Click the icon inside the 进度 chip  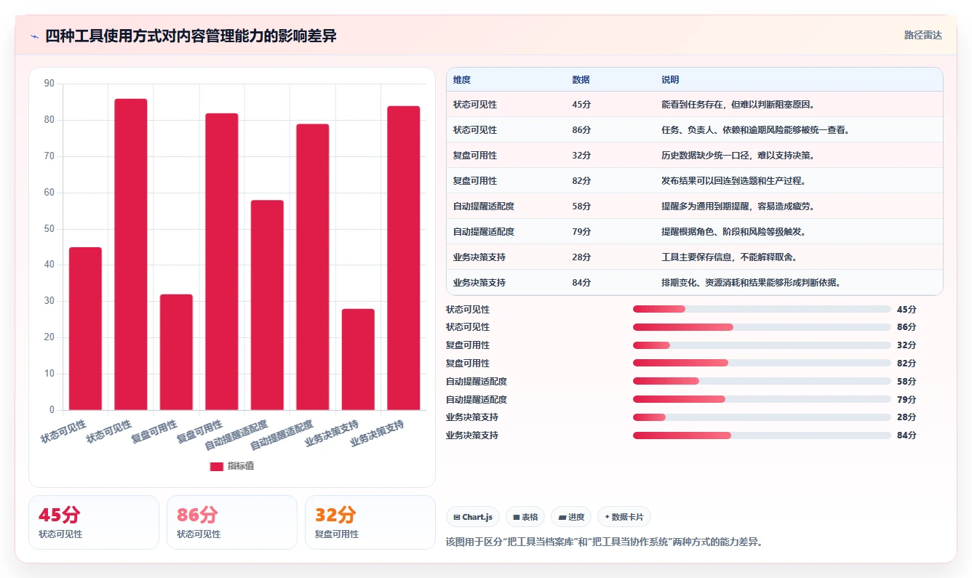click(x=562, y=517)
